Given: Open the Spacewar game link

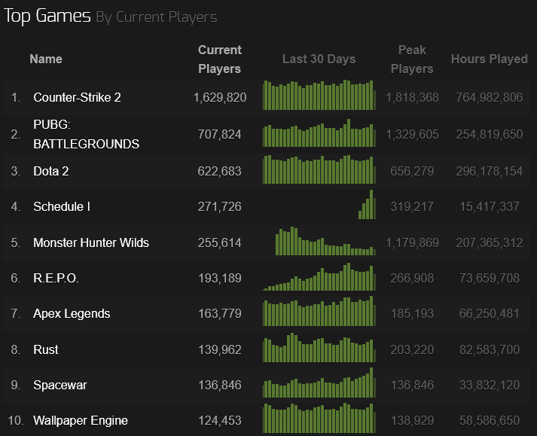Looking at the screenshot, I should coord(60,386).
